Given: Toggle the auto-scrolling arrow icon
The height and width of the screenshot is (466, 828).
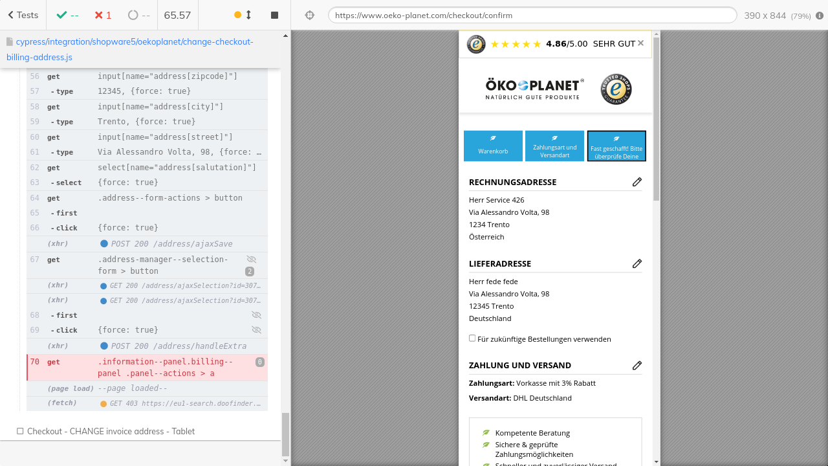Looking at the screenshot, I should click(x=248, y=15).
